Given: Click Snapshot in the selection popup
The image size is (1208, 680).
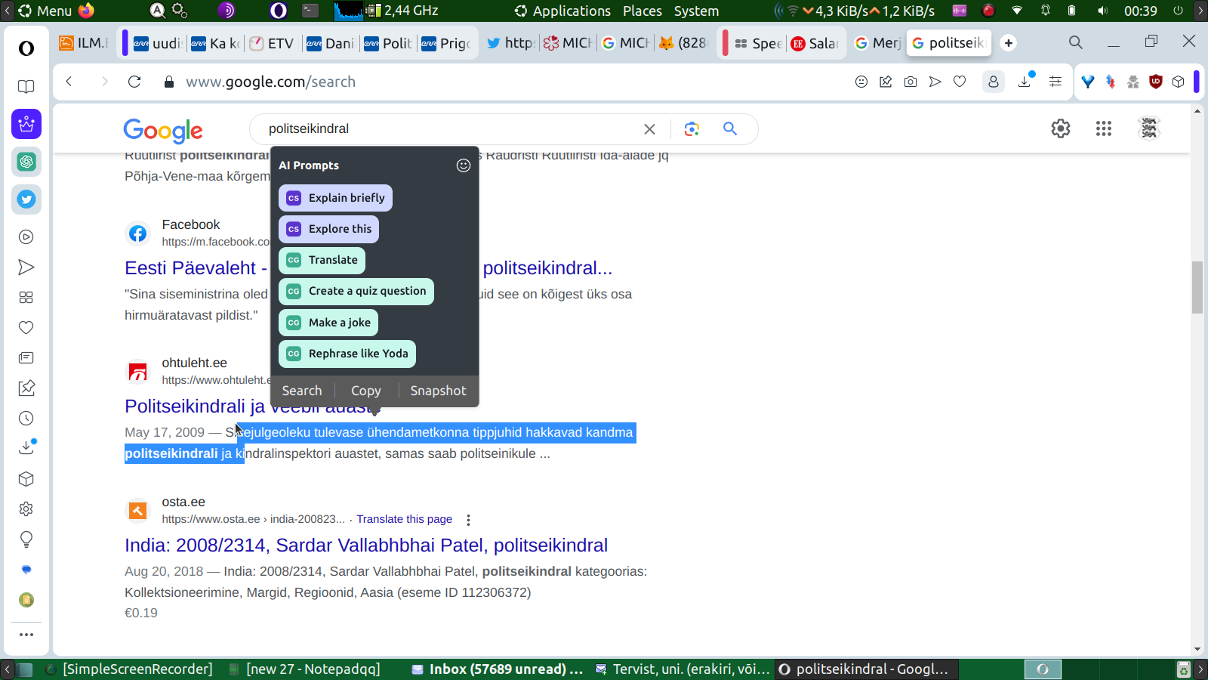Looking at the screenshot, I should tap(438, 391).
